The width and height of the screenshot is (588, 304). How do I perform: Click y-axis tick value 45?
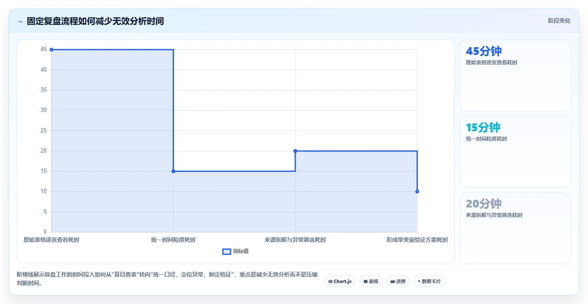pyautogui.click(x=44, y=49)
